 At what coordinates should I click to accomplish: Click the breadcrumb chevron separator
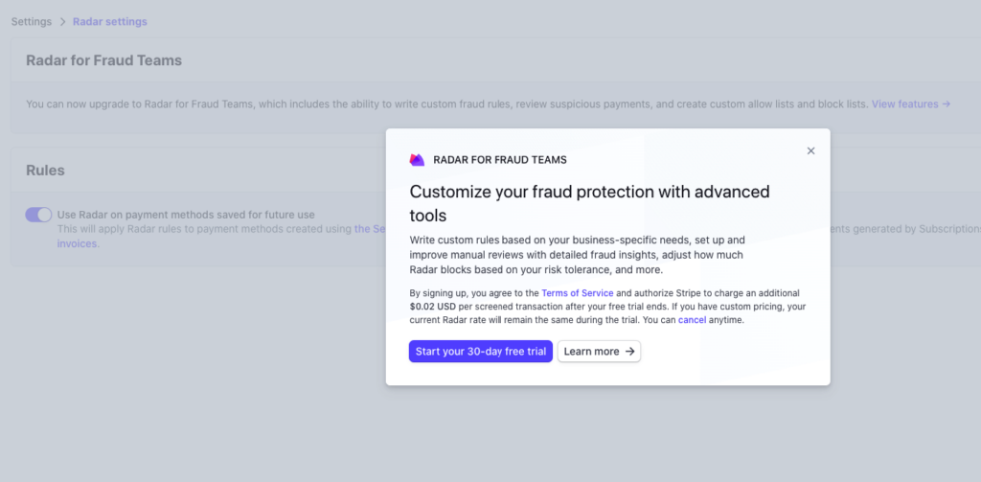click(62, 21)
